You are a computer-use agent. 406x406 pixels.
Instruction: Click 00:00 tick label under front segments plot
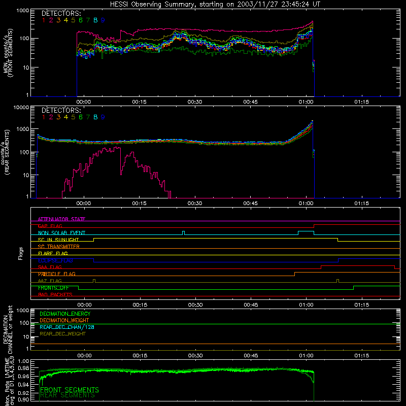(84, 102)
